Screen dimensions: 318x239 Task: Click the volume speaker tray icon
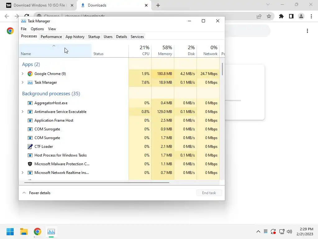tap(289, 232)
